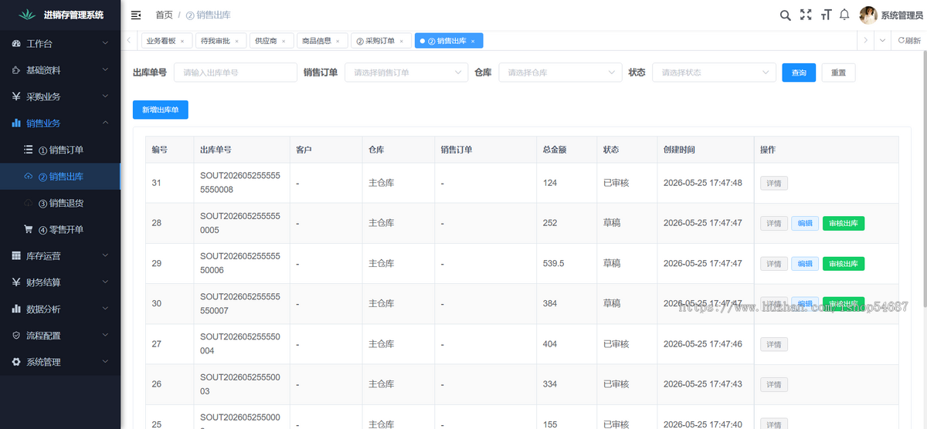This screenshot has width=927, height=429.
Task: Click the administrator avatar picture
Action: pos(868,15)
